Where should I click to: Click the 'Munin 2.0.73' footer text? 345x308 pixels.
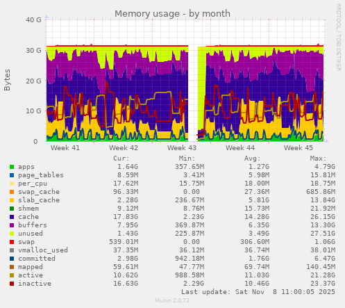pos(172,300)
